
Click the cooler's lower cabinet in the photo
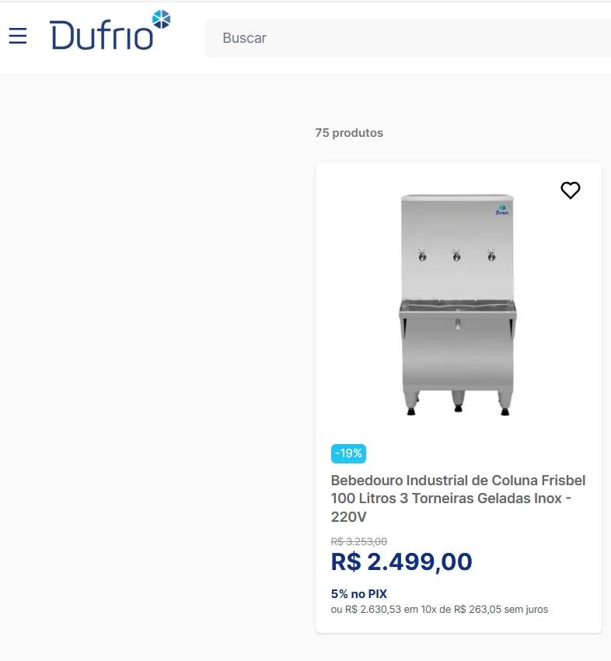(457, 362)
